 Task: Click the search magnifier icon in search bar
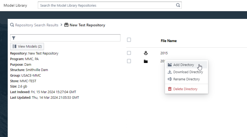tap(178, 5)
